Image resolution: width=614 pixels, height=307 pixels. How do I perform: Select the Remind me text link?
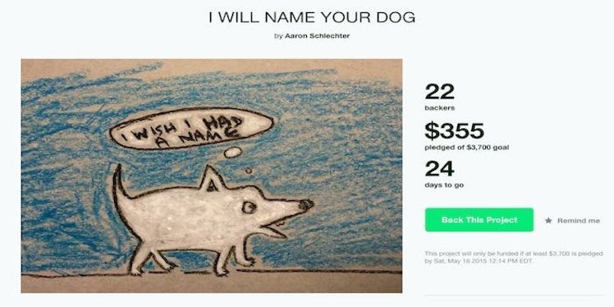pos(579,221)
